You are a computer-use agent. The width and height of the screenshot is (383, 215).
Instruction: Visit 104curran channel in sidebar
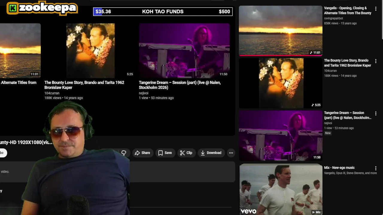tap(330, 71)
